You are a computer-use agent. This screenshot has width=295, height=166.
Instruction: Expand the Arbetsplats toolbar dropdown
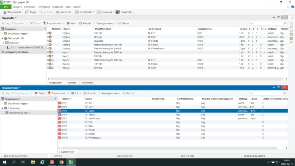pos(93,12)
